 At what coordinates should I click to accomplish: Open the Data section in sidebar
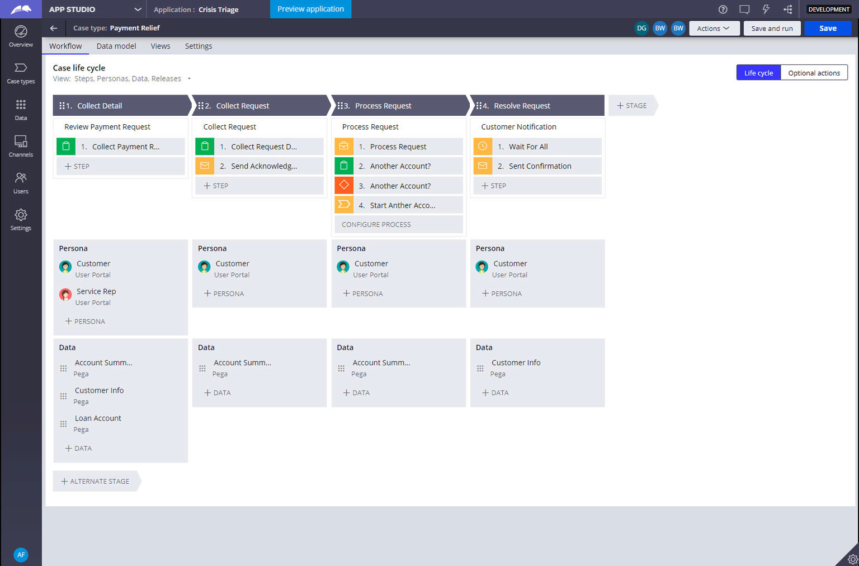point(21,110)
